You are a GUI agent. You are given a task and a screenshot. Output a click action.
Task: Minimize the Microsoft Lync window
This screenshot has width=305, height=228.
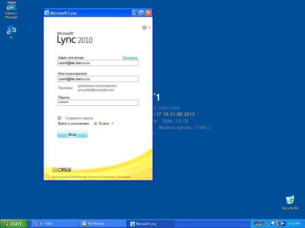[x=134, y=13]
